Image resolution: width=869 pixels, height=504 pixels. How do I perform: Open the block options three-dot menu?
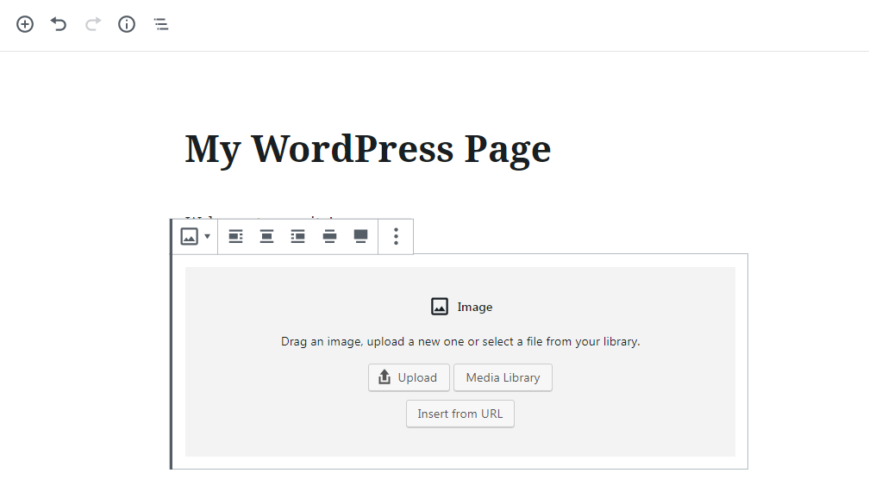396,236
